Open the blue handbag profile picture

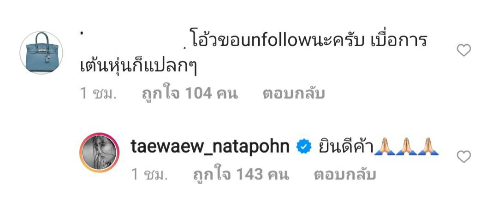pos(41,53)
